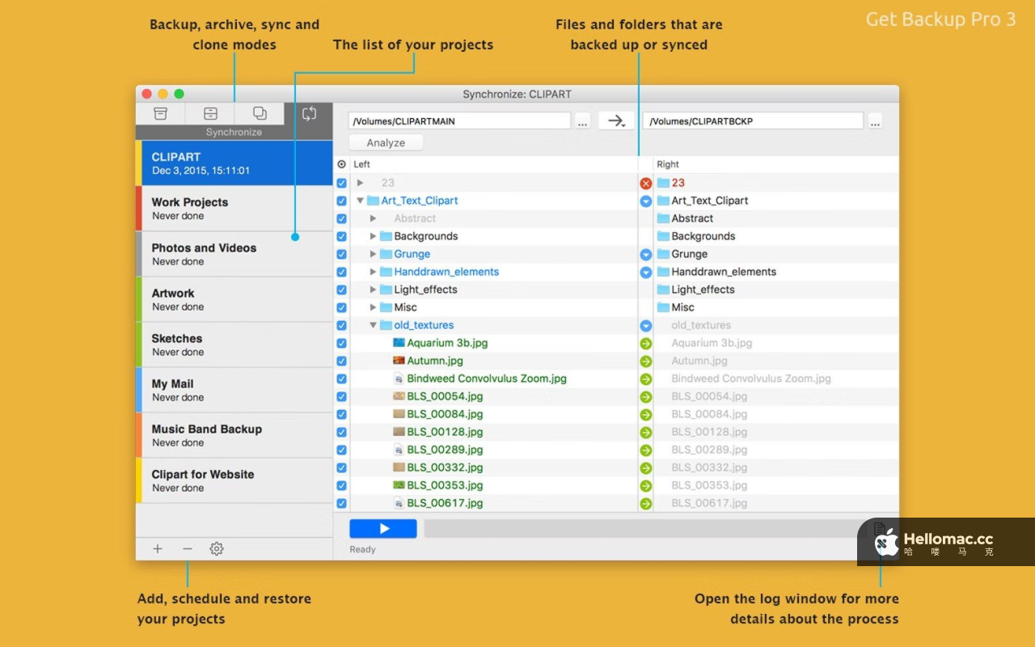Expand the Handdrawn_elements folder

click(x=374, y=272)
